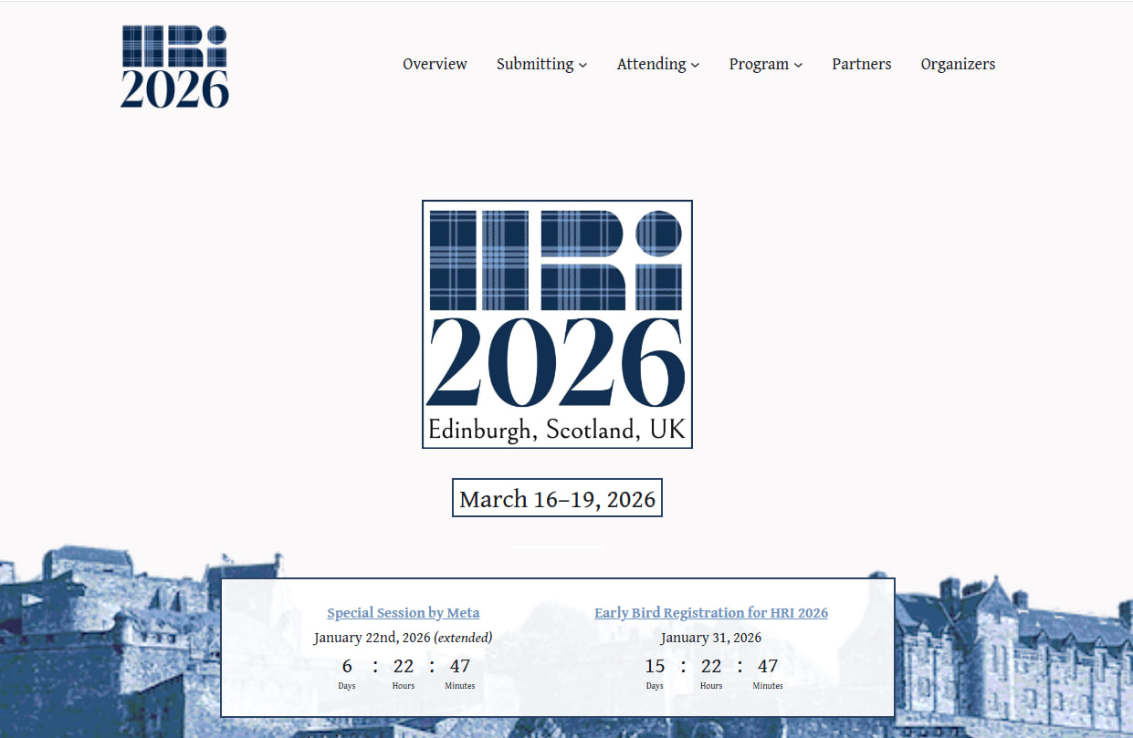
Task: Expand the chevron arrow beside Submitting
Action: pos(583,65)
